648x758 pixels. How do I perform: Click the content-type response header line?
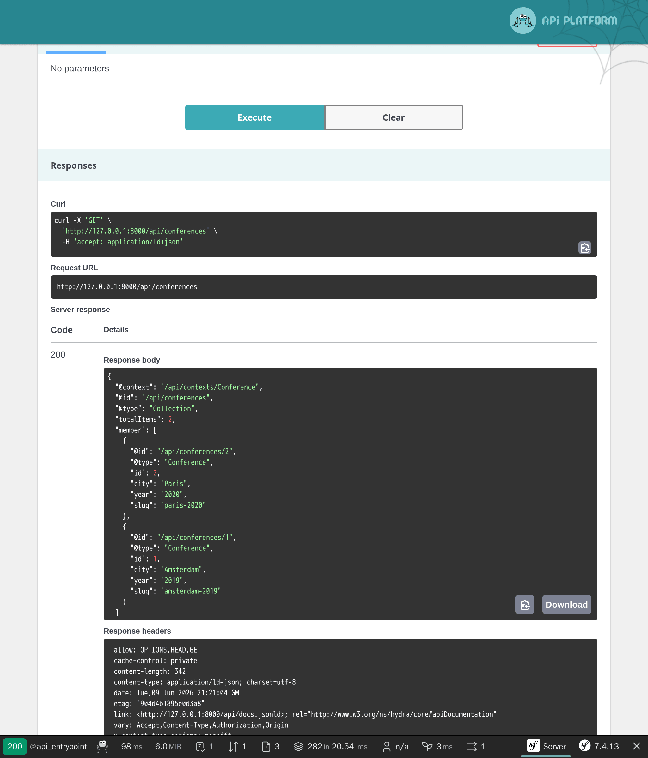tap(205, 682)
